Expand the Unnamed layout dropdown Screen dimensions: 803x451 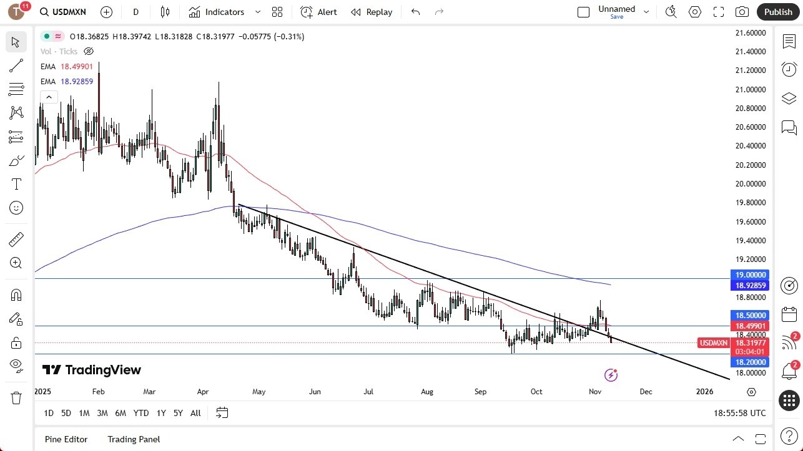[x=646, y=11]
